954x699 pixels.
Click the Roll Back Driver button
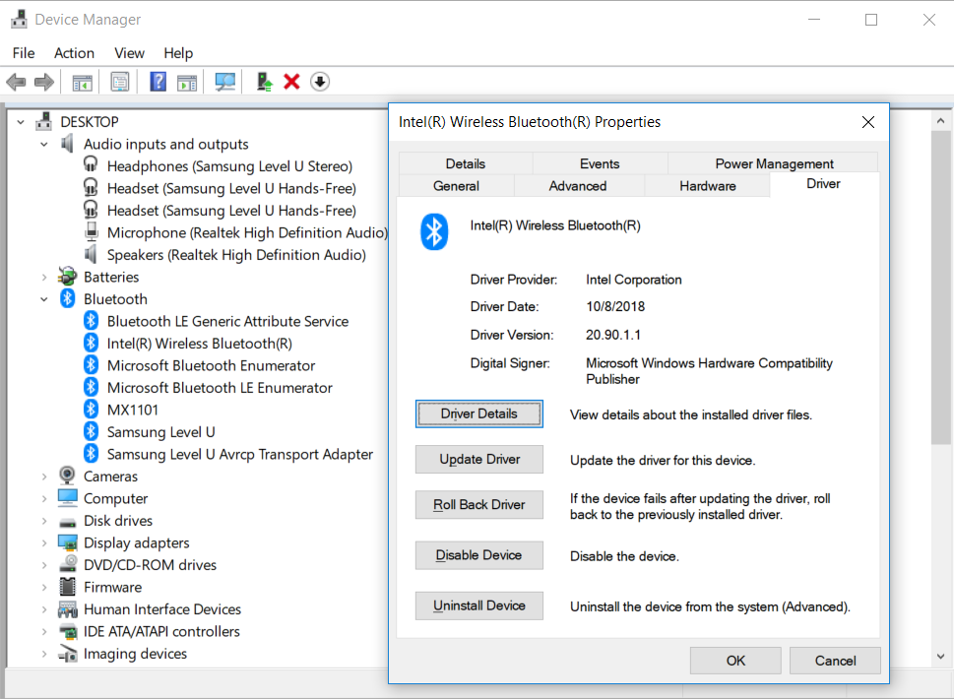479,504
